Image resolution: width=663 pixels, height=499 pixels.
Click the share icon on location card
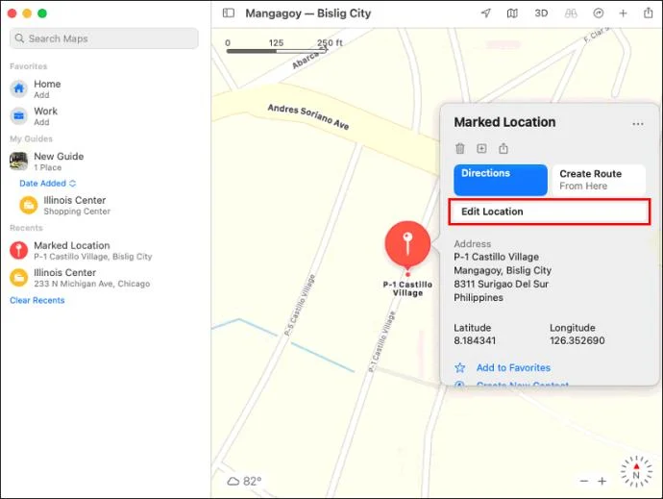click(x=503, y=148)
